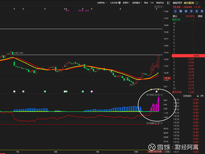The width and height of the screenshot is (205, 154).
Task: Expand the 交易特色 dropdown
Action: (x=102, y=3)
